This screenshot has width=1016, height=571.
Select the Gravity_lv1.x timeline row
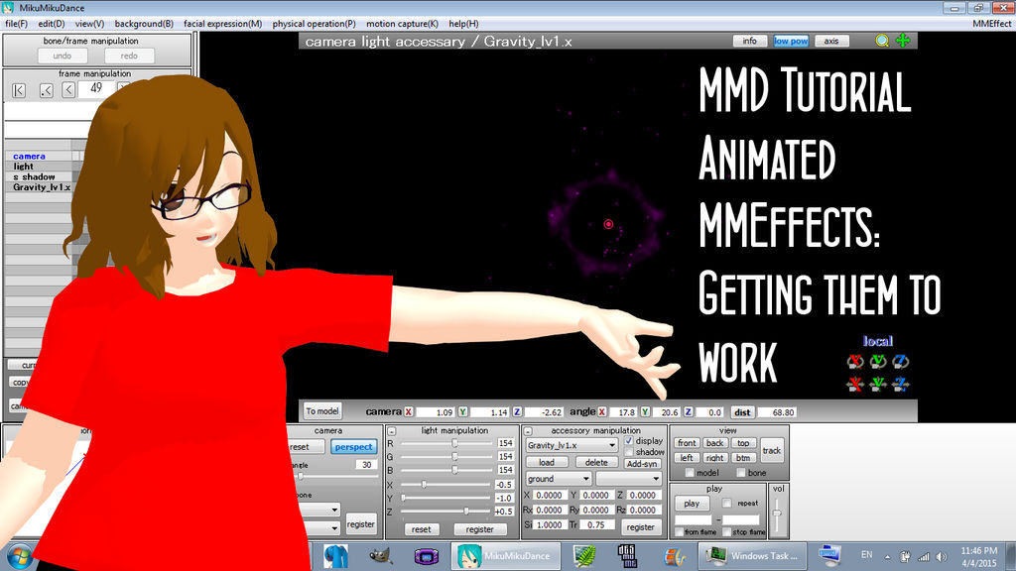(42, 187)
